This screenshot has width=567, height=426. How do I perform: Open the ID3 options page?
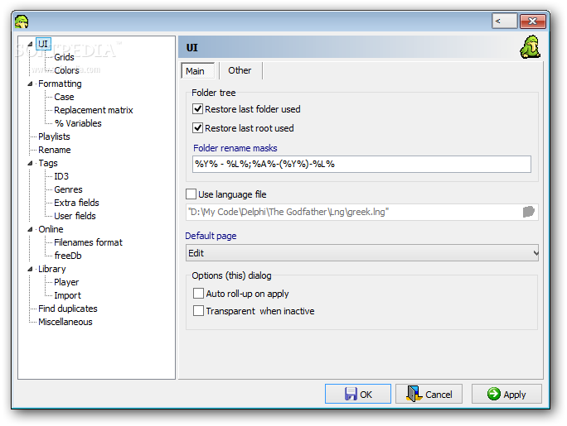(61, 176)
